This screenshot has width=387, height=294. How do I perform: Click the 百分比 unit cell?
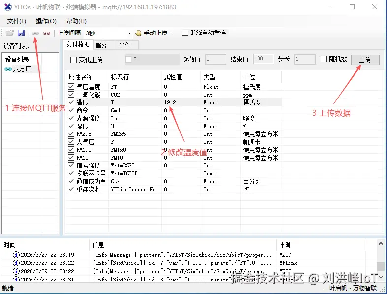coord(252,181)
